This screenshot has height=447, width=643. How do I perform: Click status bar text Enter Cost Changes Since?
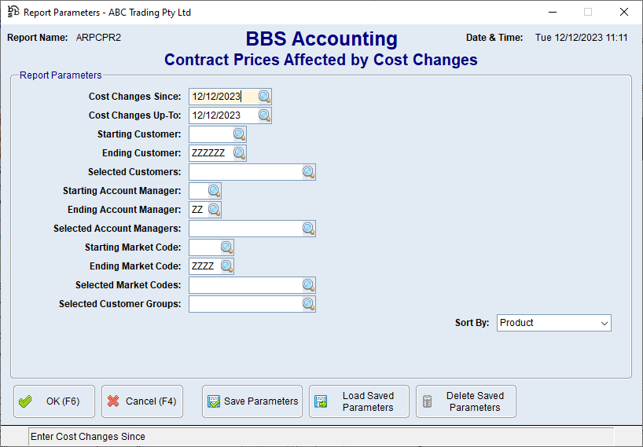pyautogui.click(x=88, y=437)
